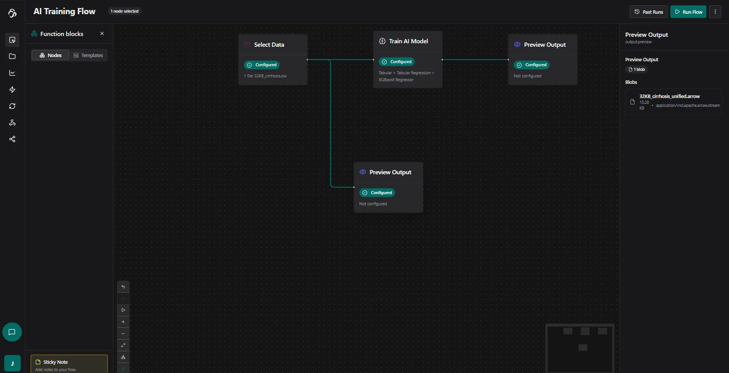Viewport: 729px width, 373px height.
Task: Zoom out on the flow canvas
Action: [123, 334]
